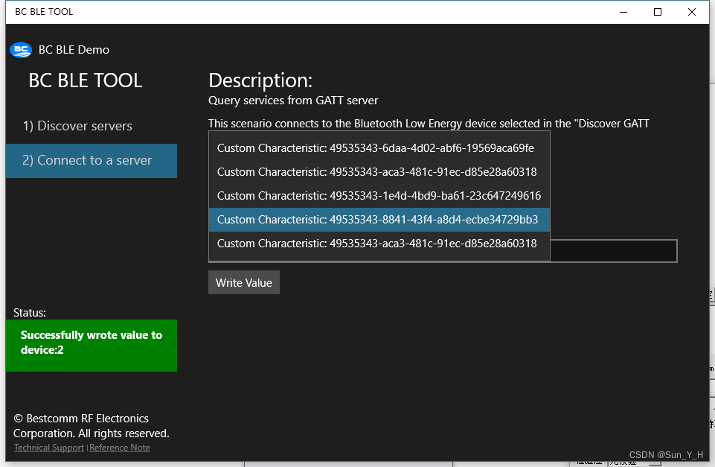The height and width of the screenshot is (467, 715).
Task: Click the green status message box
Action: (92, 346)
